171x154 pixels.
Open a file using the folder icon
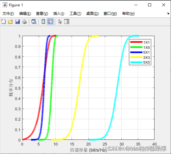point(10,22)
